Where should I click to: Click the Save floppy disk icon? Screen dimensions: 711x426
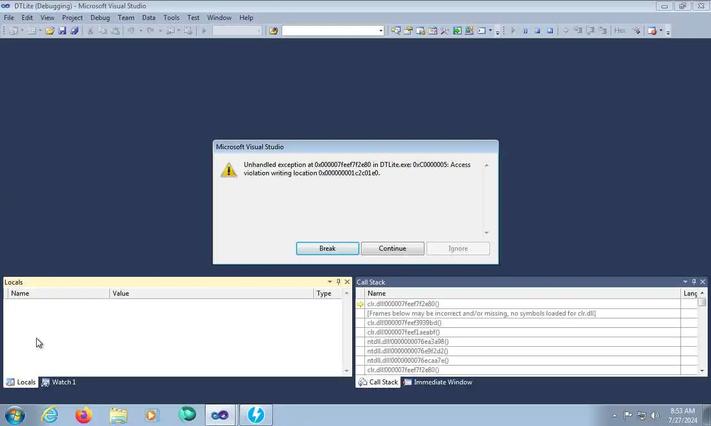click(x=62, y=31)
